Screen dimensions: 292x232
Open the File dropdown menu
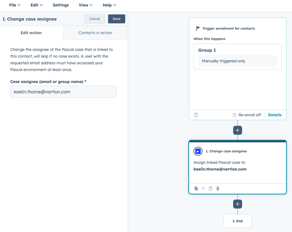(15, 5)
